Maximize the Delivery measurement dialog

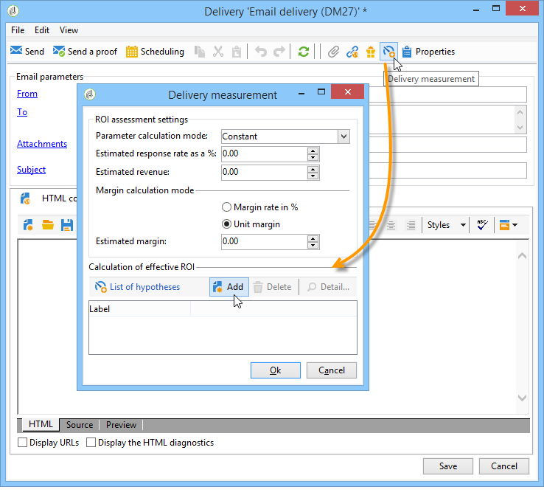pyautogui.click(x=321, y=91)
